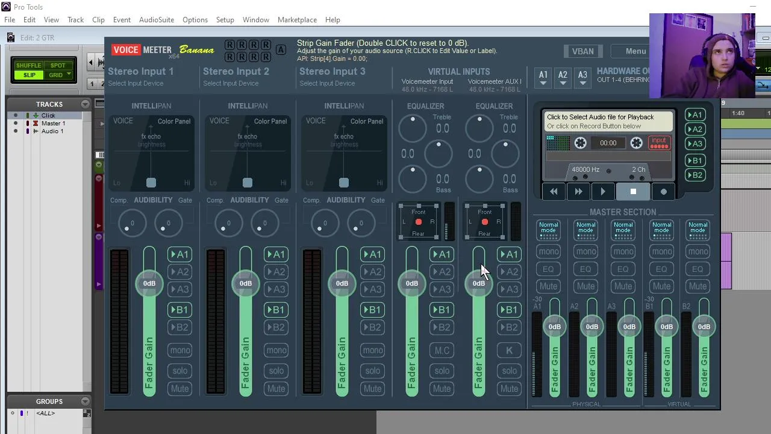Solo the Stereo Input 2 strip
The width and height of the screenshot is (771, 434).
[276, 371]
